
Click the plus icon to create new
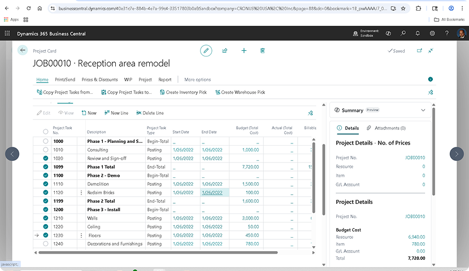point(244,51)
